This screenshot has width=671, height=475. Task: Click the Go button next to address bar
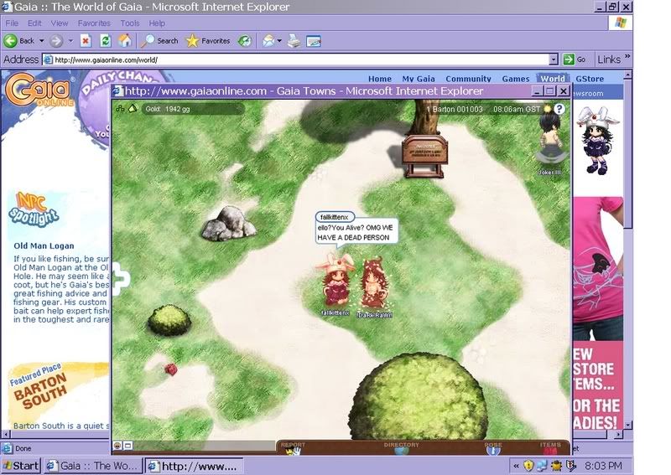tap(575, 59)
